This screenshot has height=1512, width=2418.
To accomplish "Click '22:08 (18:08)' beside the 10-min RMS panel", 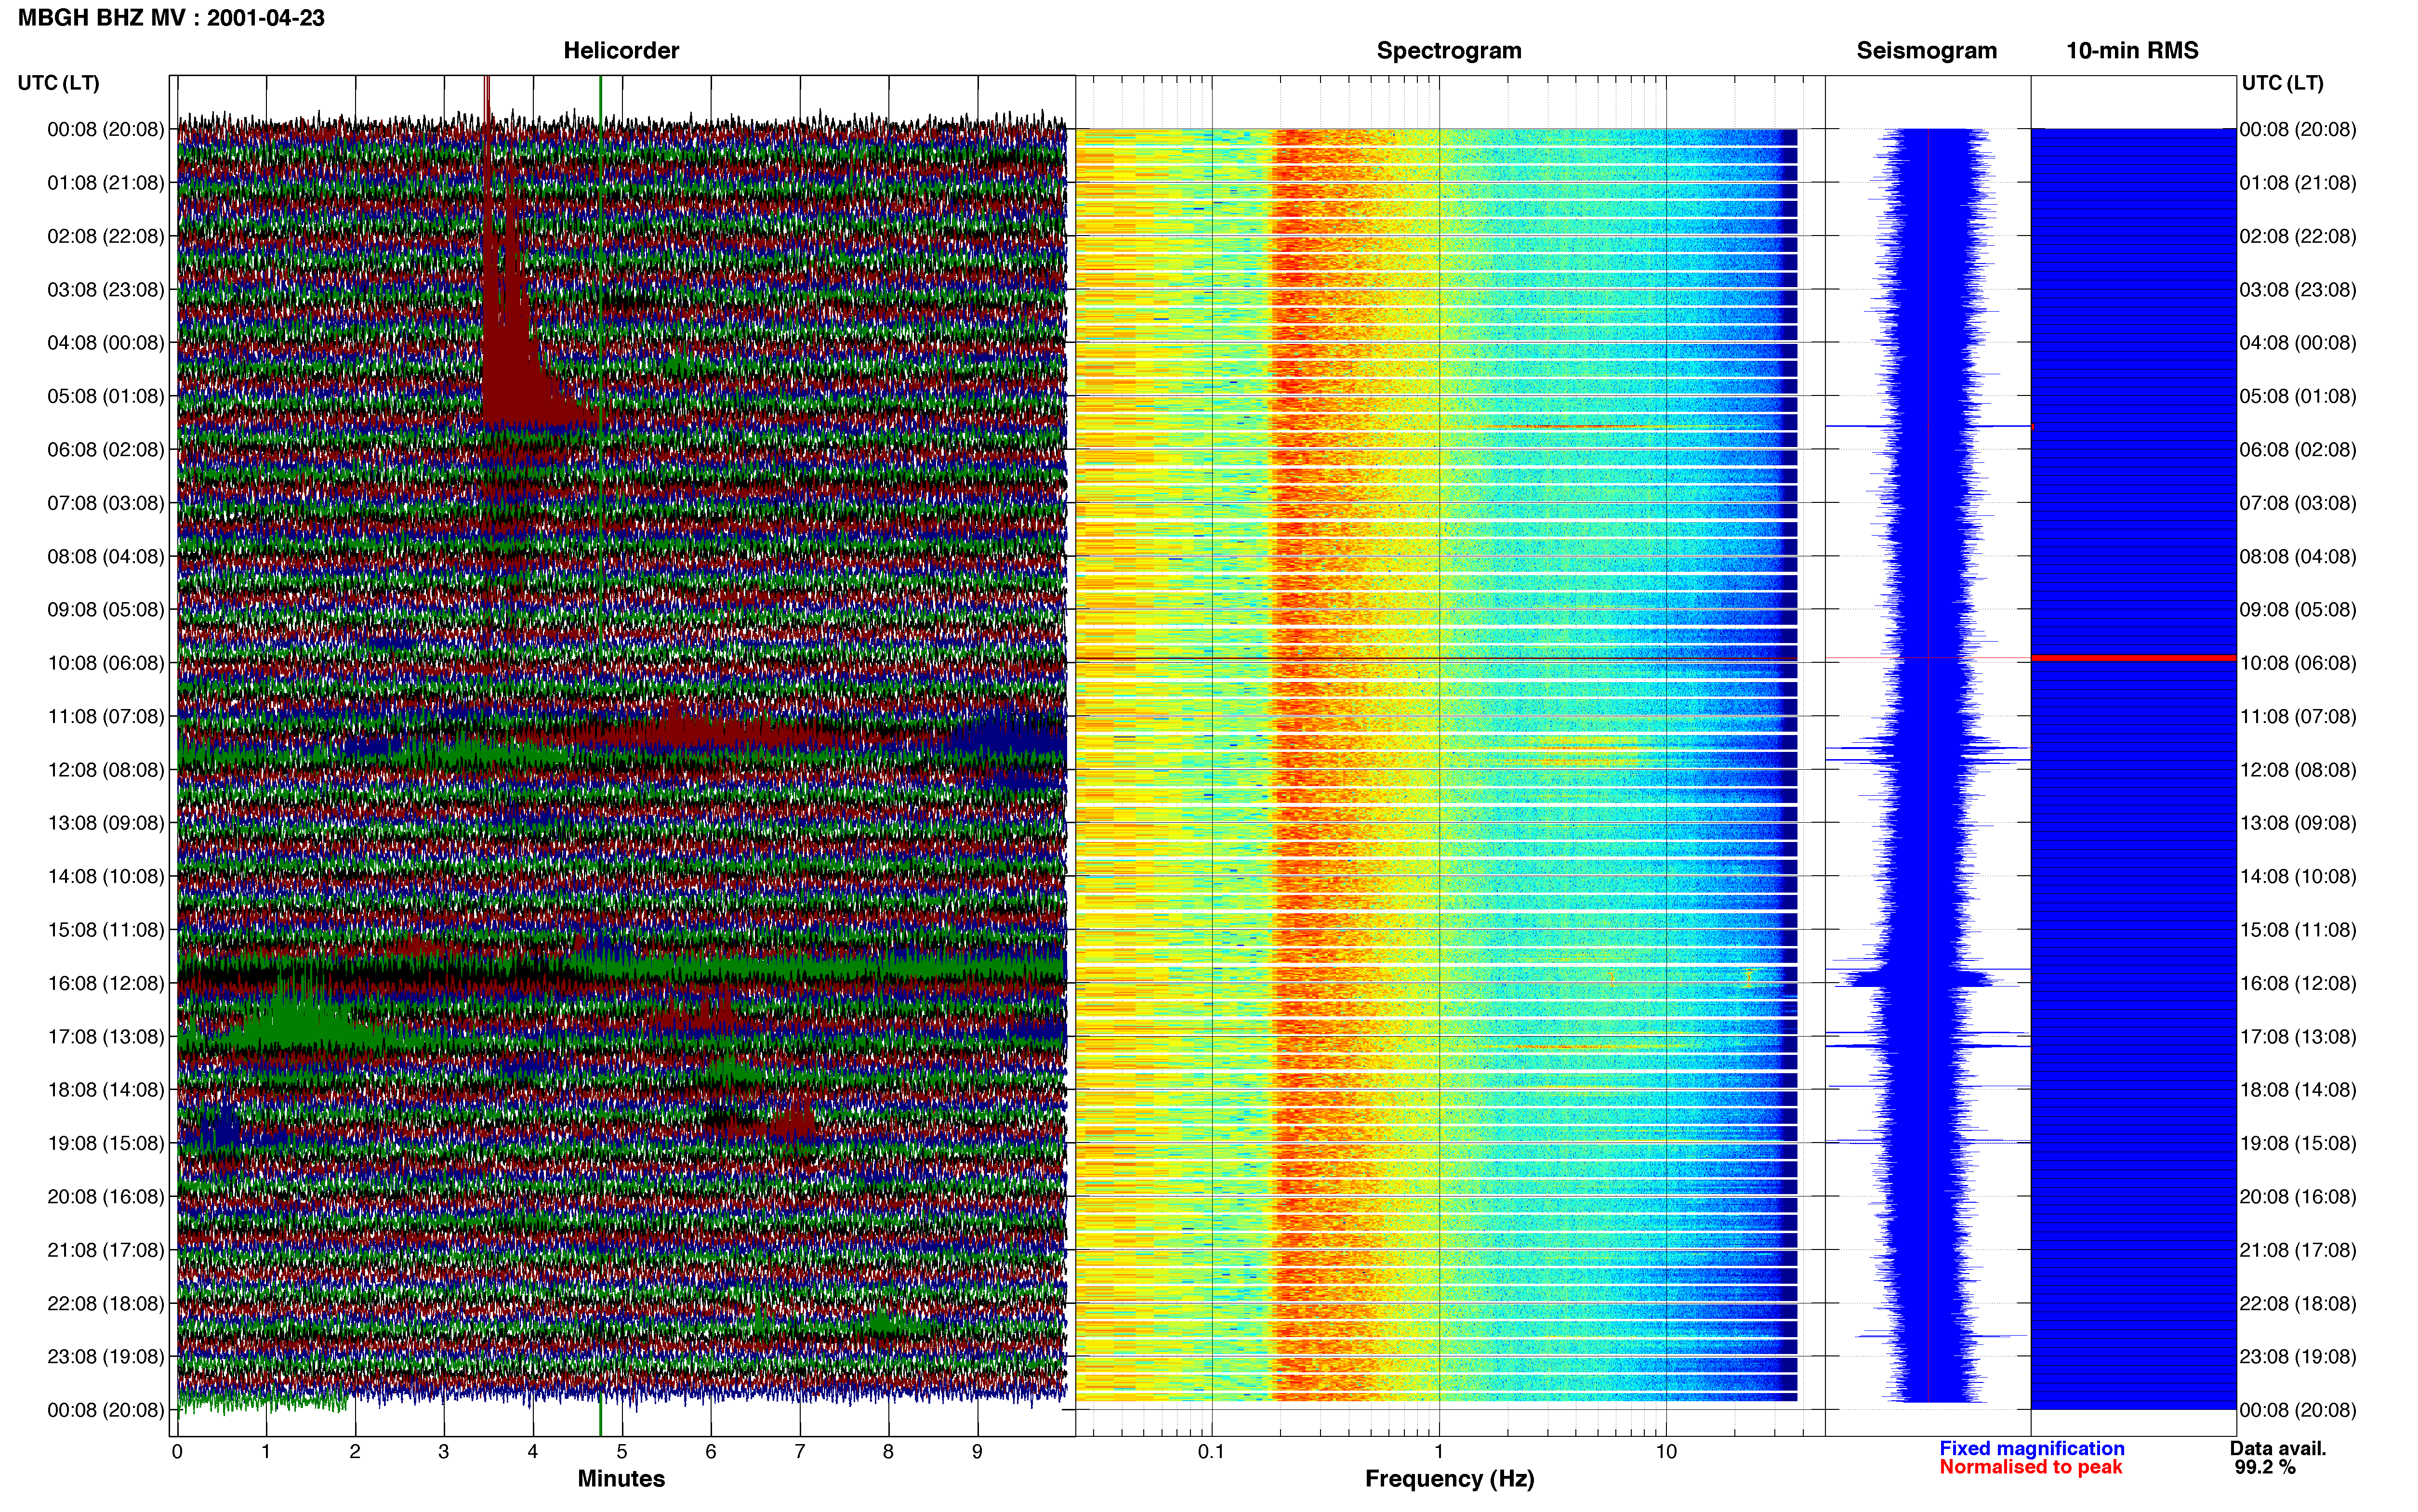I will pyautogui.click(x=2298, y=1304).
